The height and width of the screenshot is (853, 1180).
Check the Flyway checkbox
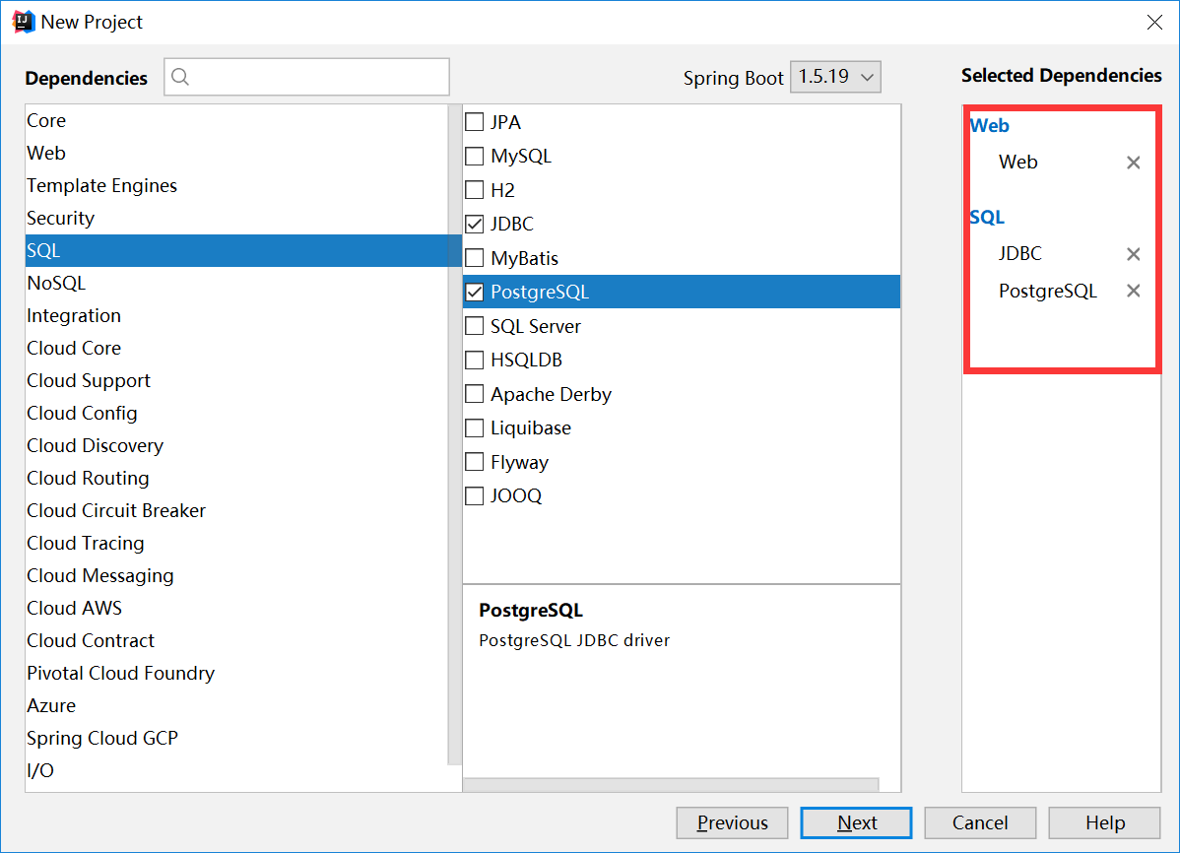coord(474,461)
